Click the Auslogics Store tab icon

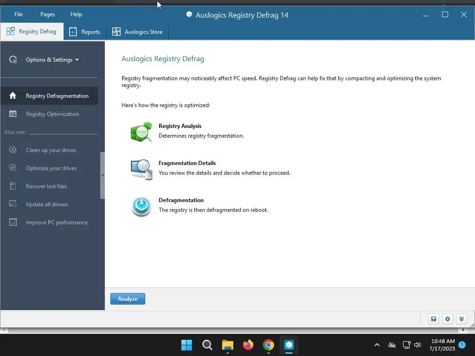click(x=116, y=32)
